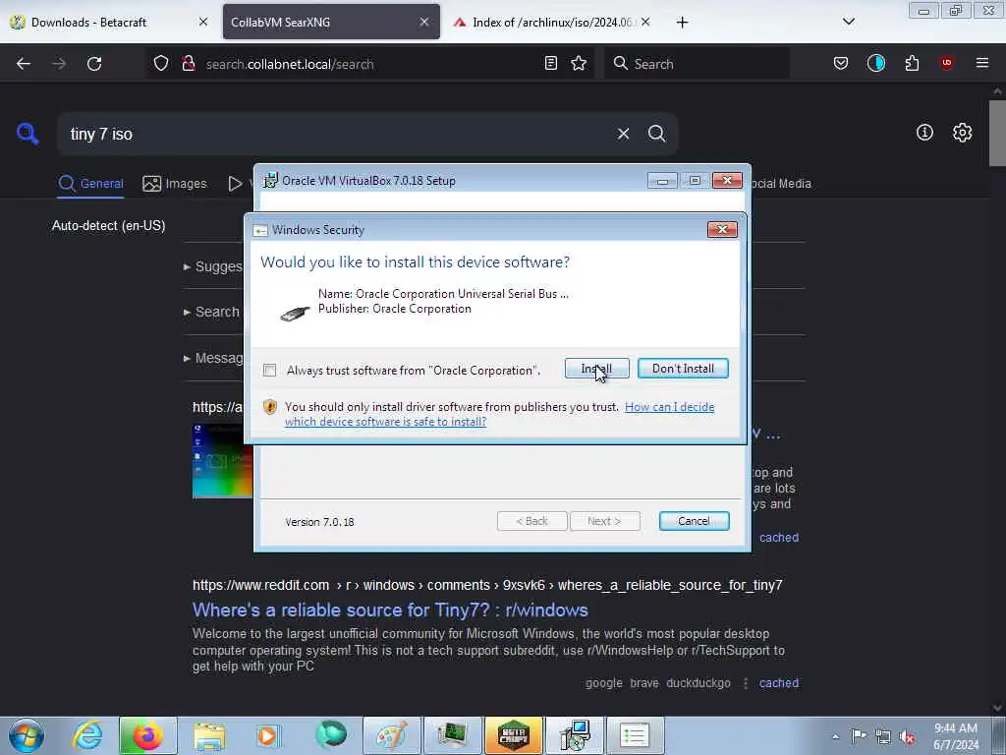Click the Reddit result's more options dots
The height and width of the screenshot is (755, 1006).
[x=746, y=683]
